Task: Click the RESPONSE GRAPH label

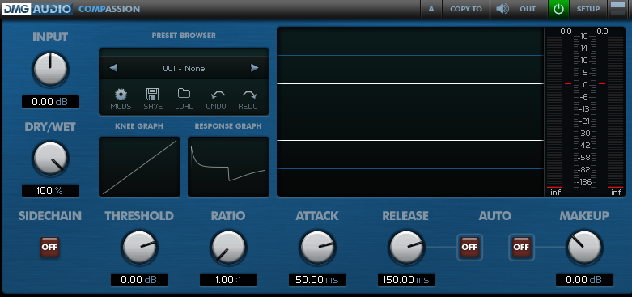Action: (x=228, y=126)
